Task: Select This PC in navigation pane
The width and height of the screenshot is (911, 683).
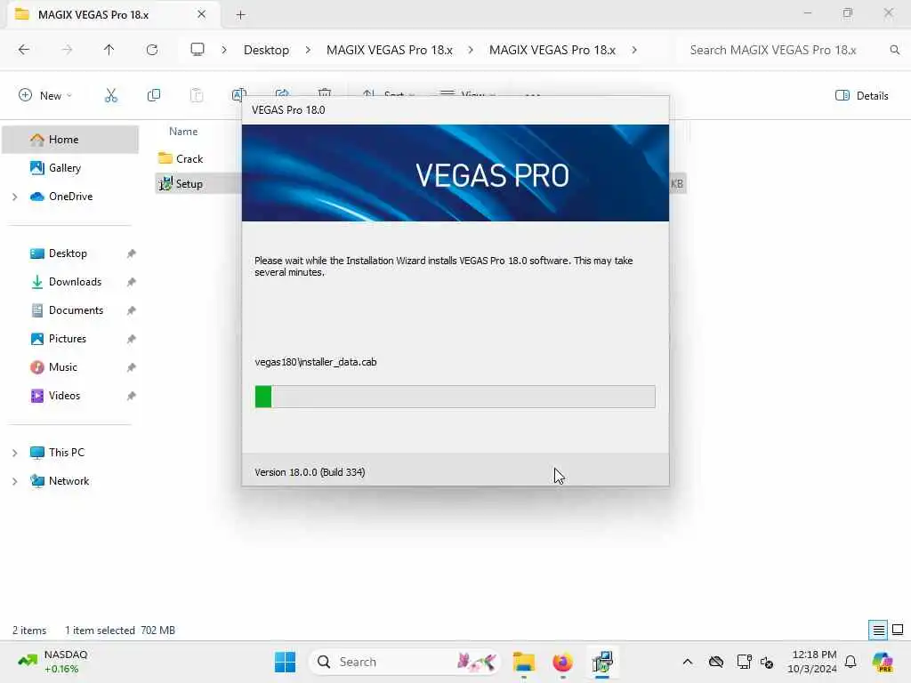Action: 66,453
